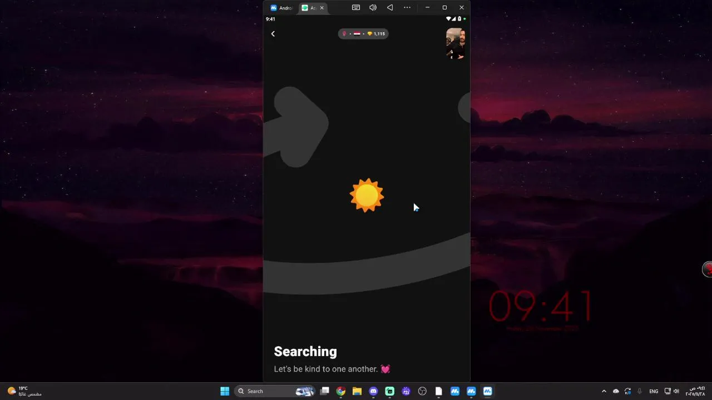The image size is (712, 400).
Task: Open the green screen-recorder app on taskbar
Action: tap(390, 391)
